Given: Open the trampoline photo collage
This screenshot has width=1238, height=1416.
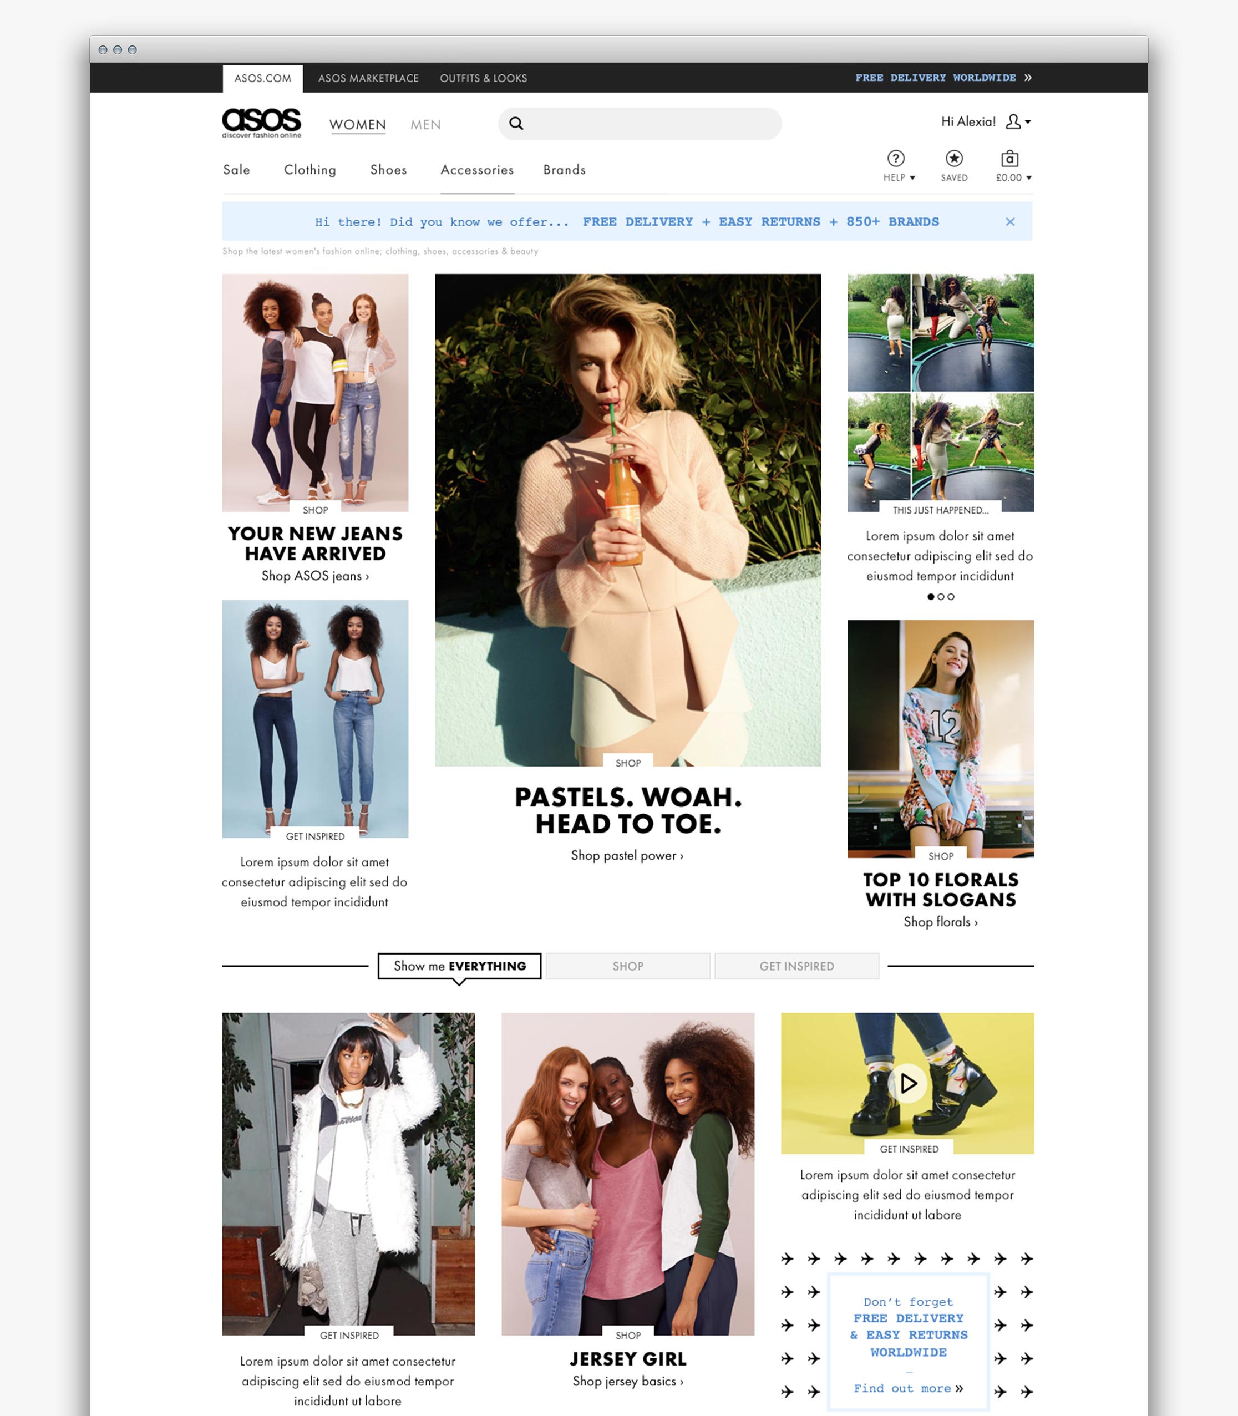Looking at the screenshot, I should pos(940,392).
